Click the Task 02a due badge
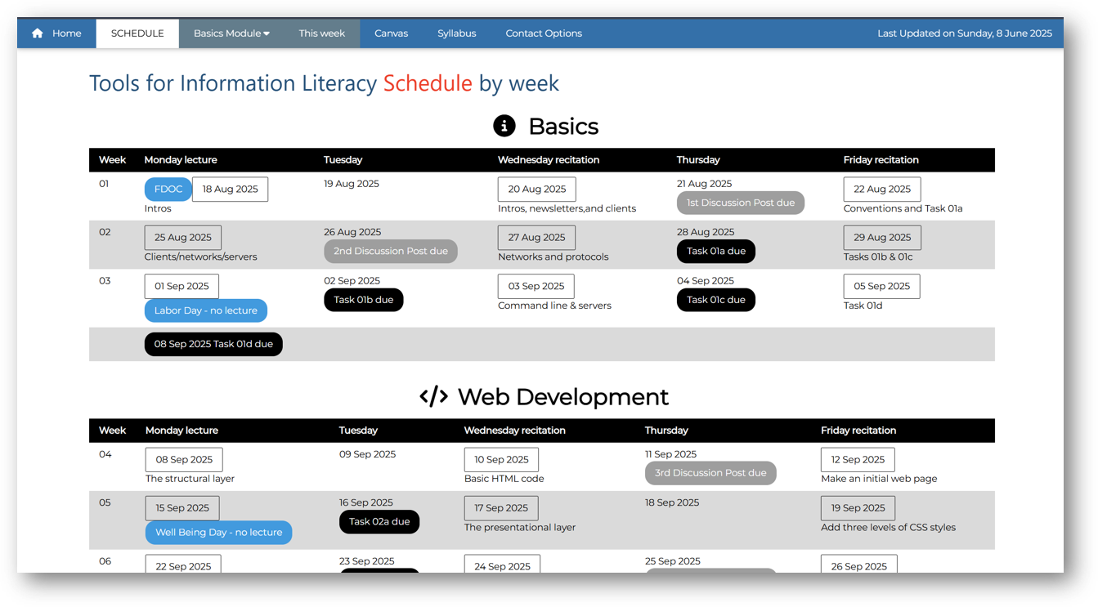The width and height of the screenshot is (1098, 607). [x=379, y=521]
